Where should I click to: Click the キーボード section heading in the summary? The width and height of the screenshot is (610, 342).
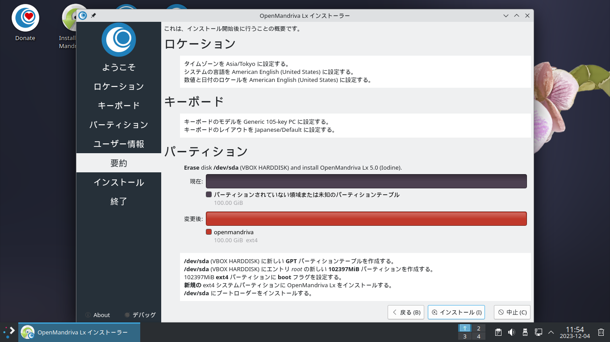click(194, 102)
